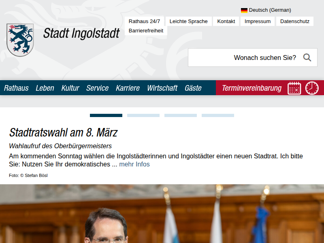324x243 pixels.
Task: Go to the Karriere section
Action: click(128, 88)
